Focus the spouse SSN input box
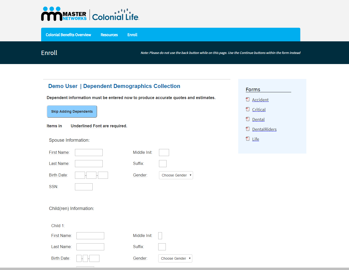Image resolution: width=349 pixels, height=270 pixels. [x=84, y=187]
